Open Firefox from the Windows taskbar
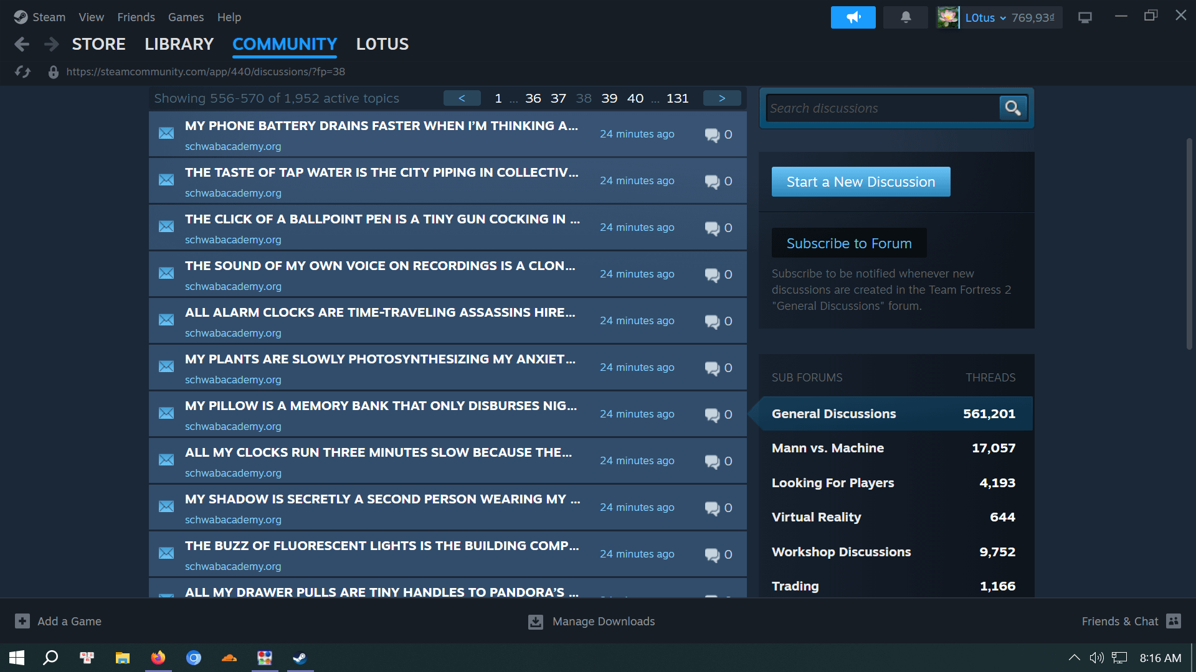This screenshot has height=672, width=1196. point(158,658)
